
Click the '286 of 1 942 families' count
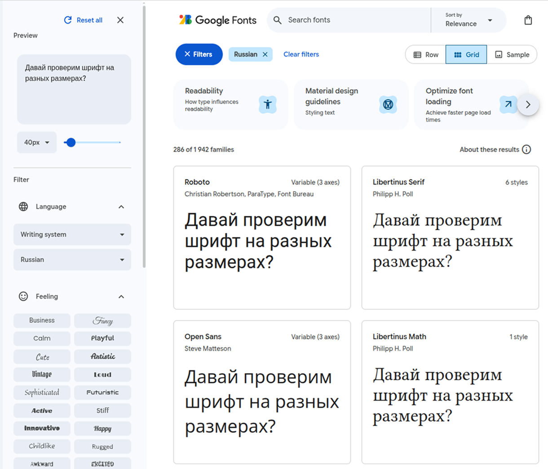[203, 150]
